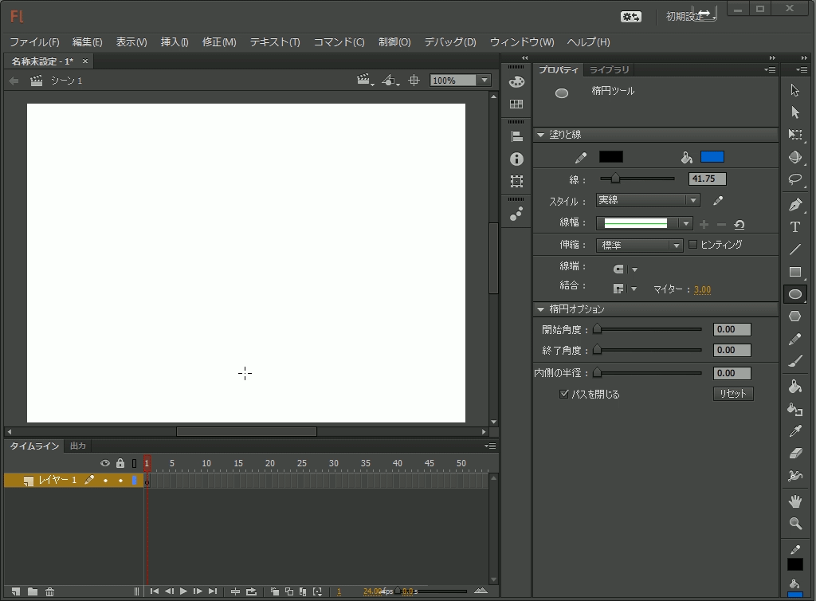Screen dimensions: 816x601
Task: Select the Pen tool
Action: coord(794,205)
